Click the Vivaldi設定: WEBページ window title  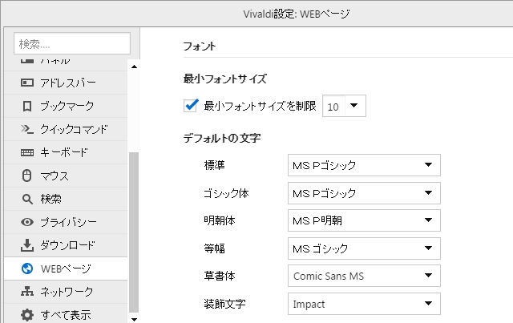(297, 14)
